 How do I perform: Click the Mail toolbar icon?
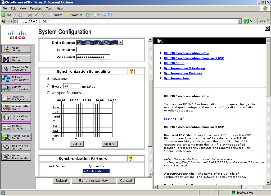pos(96,15)
